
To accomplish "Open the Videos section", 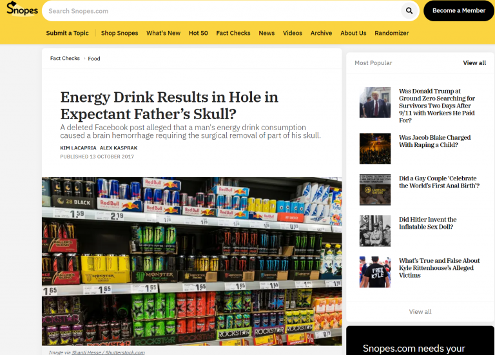I will (x=293, y=33).
